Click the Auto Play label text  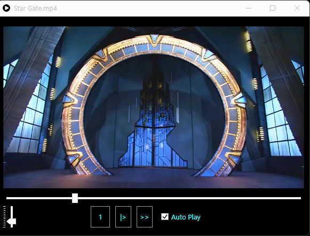click(x=186, y=217)
